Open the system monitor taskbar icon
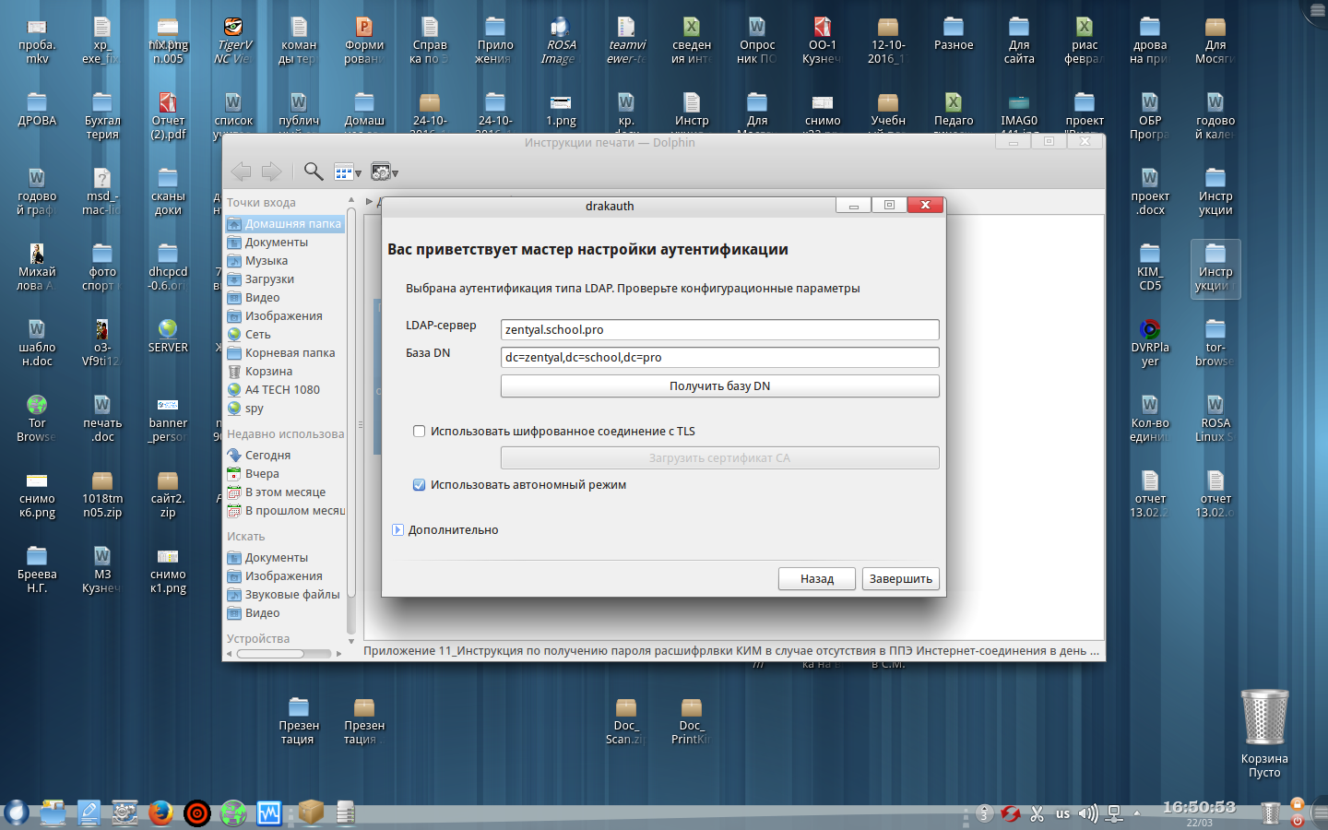The image size is (1328, 830). click(x=268, y=812)
